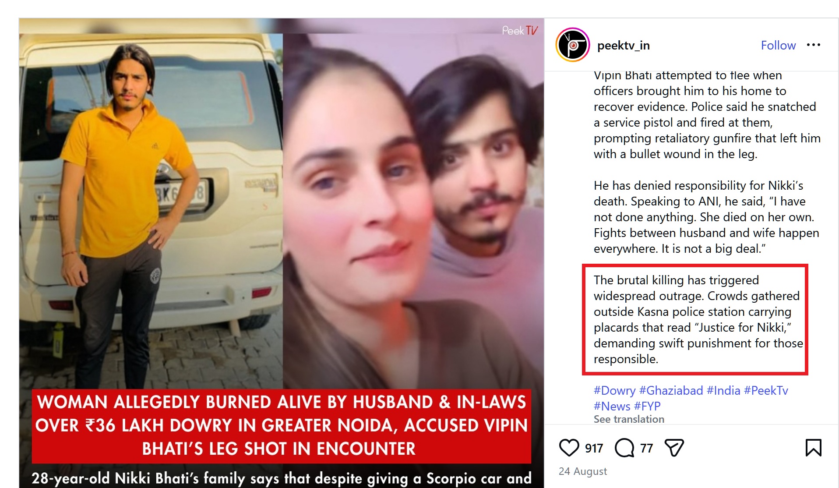Open comments via speech bubble icon

click(624, 448)
